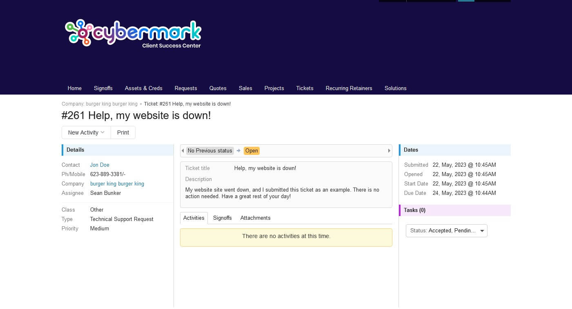
Task: Click the right arrow in status bar
Action: pos(389,151)
